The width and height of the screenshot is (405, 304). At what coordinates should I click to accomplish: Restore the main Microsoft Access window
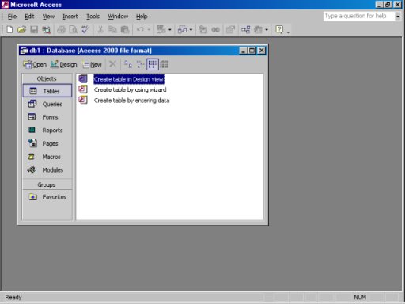tap(388, 5)
